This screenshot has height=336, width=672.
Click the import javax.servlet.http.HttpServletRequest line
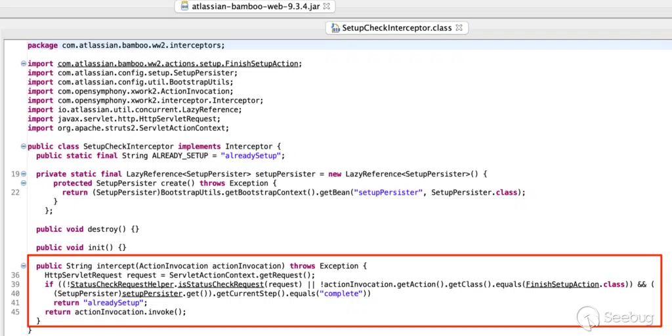[x=124, y=119]
